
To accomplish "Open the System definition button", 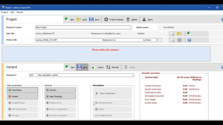I will pyautogui.click(x=23, y=96).
